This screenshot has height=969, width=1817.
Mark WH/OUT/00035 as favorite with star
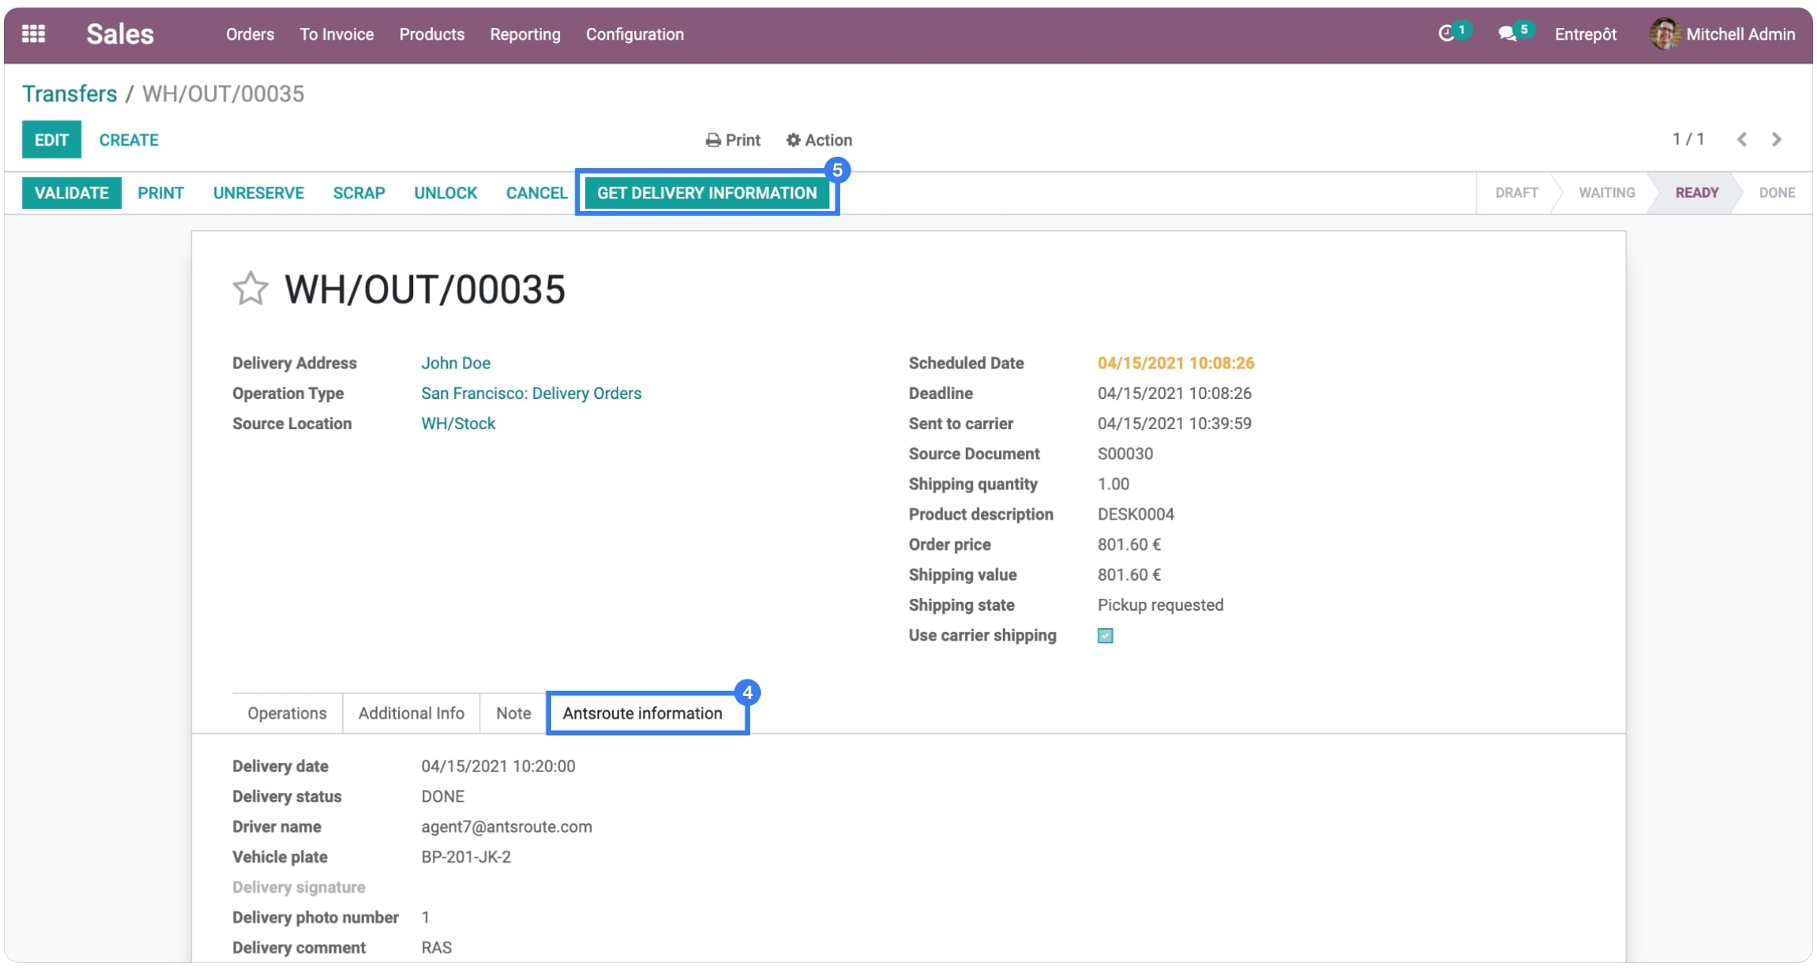pos(250,289)
